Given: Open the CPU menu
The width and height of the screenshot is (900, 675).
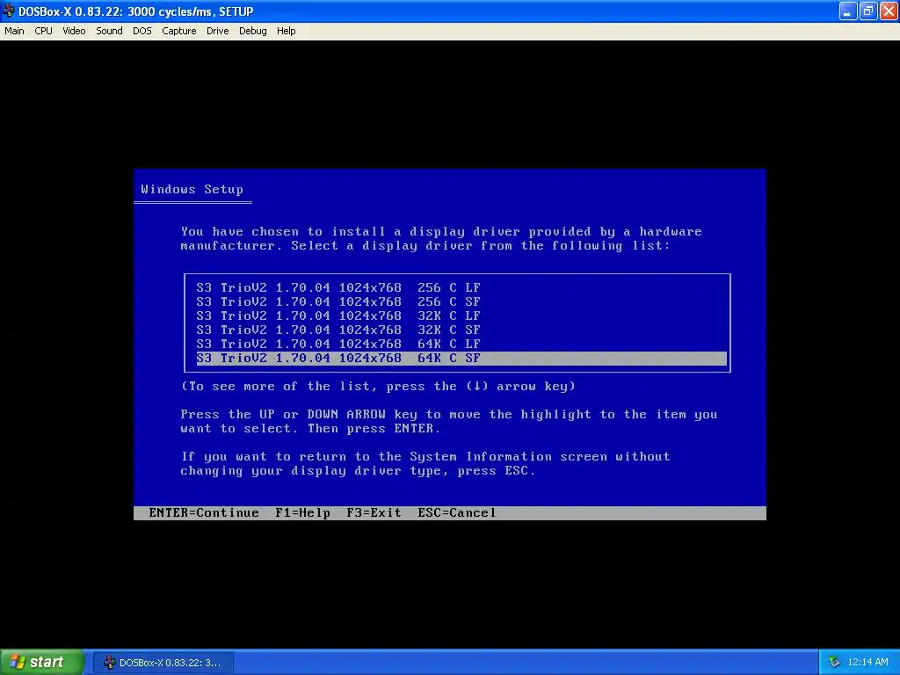Looking at the screenshot, I should [x=44, y=31].
